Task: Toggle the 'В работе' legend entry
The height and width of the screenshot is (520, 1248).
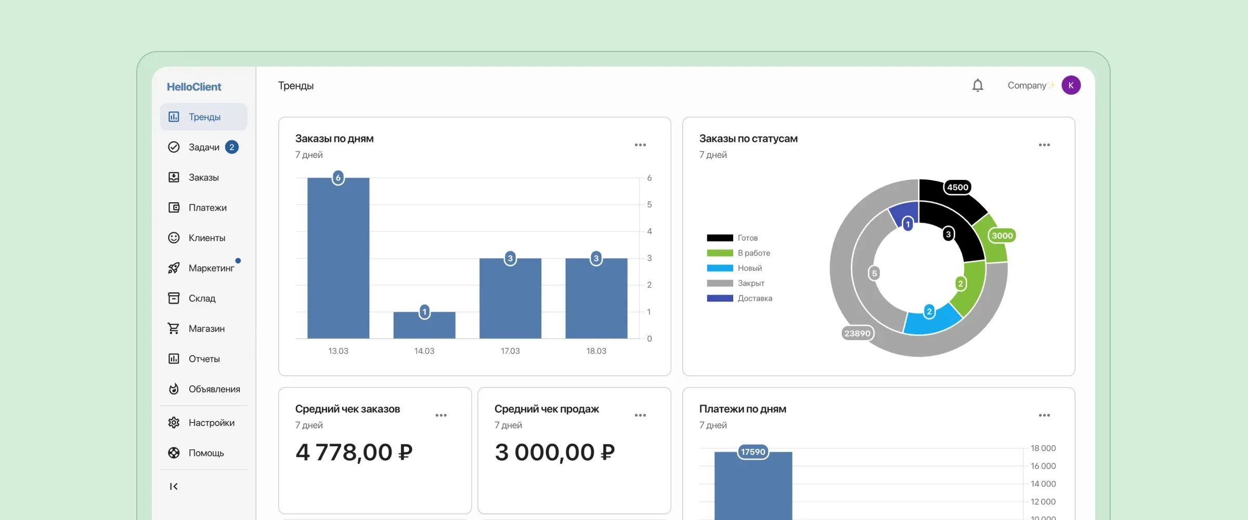Action: 738,253
